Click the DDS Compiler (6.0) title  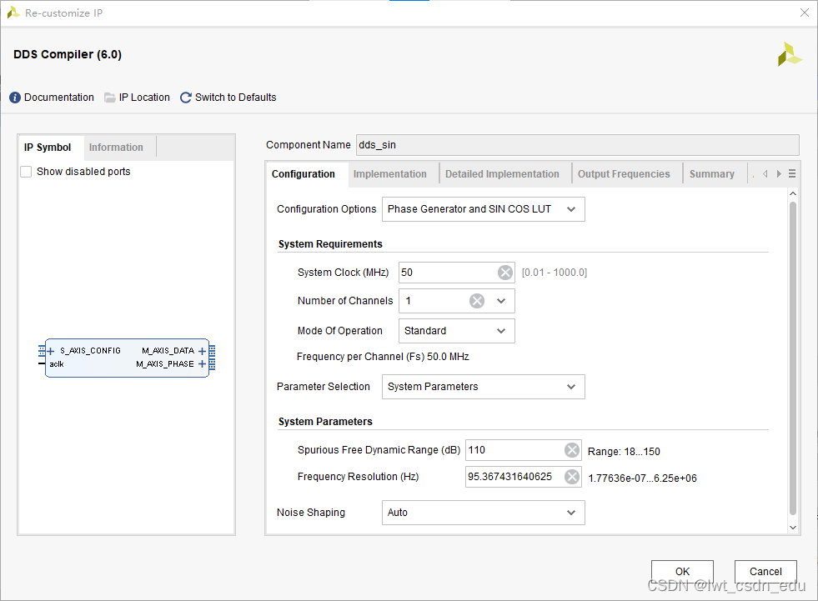[68, 54]
